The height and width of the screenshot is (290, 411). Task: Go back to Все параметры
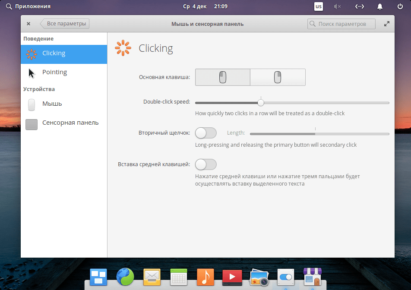65,24
